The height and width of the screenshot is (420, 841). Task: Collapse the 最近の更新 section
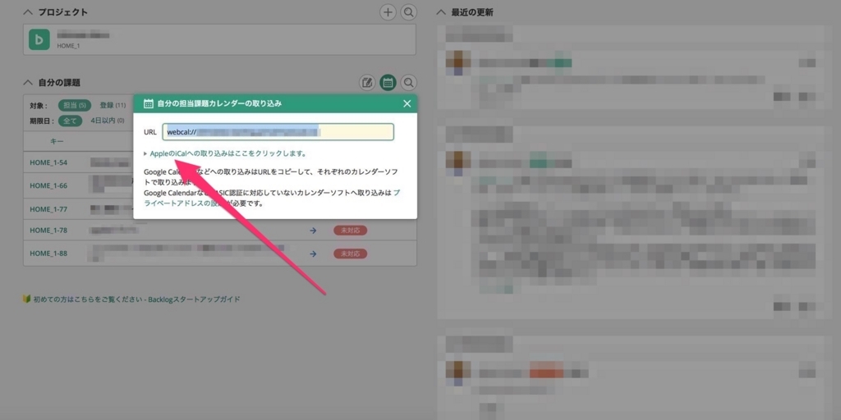coord(441,12)
